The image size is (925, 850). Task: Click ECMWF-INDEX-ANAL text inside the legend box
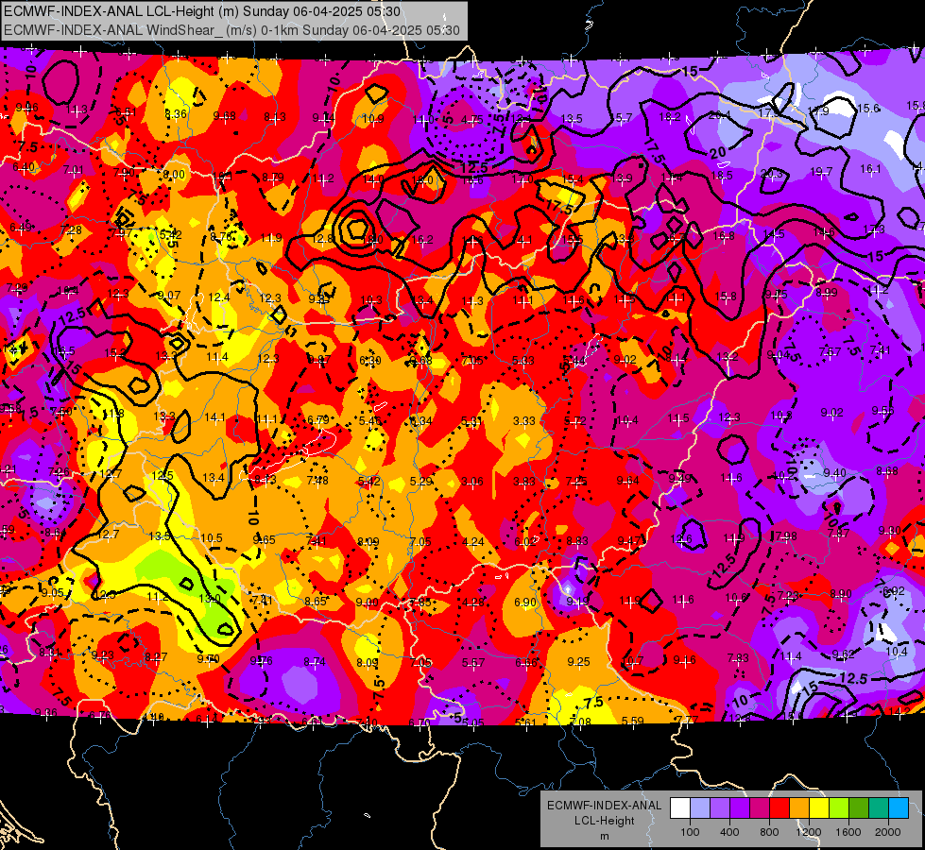point(604,806)
